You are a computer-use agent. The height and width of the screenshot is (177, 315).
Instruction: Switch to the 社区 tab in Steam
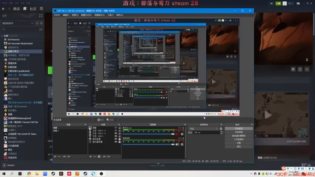[33, 9]
